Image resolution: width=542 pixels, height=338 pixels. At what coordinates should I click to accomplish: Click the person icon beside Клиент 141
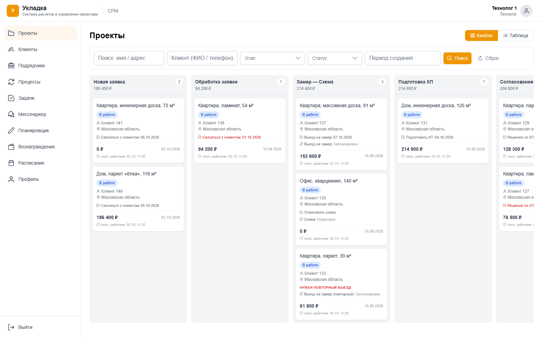click(x=98, y=123)
